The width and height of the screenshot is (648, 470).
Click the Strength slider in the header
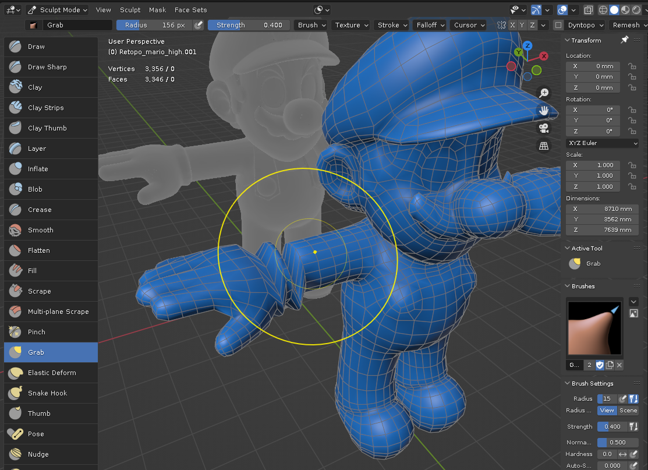pos(249,25)
